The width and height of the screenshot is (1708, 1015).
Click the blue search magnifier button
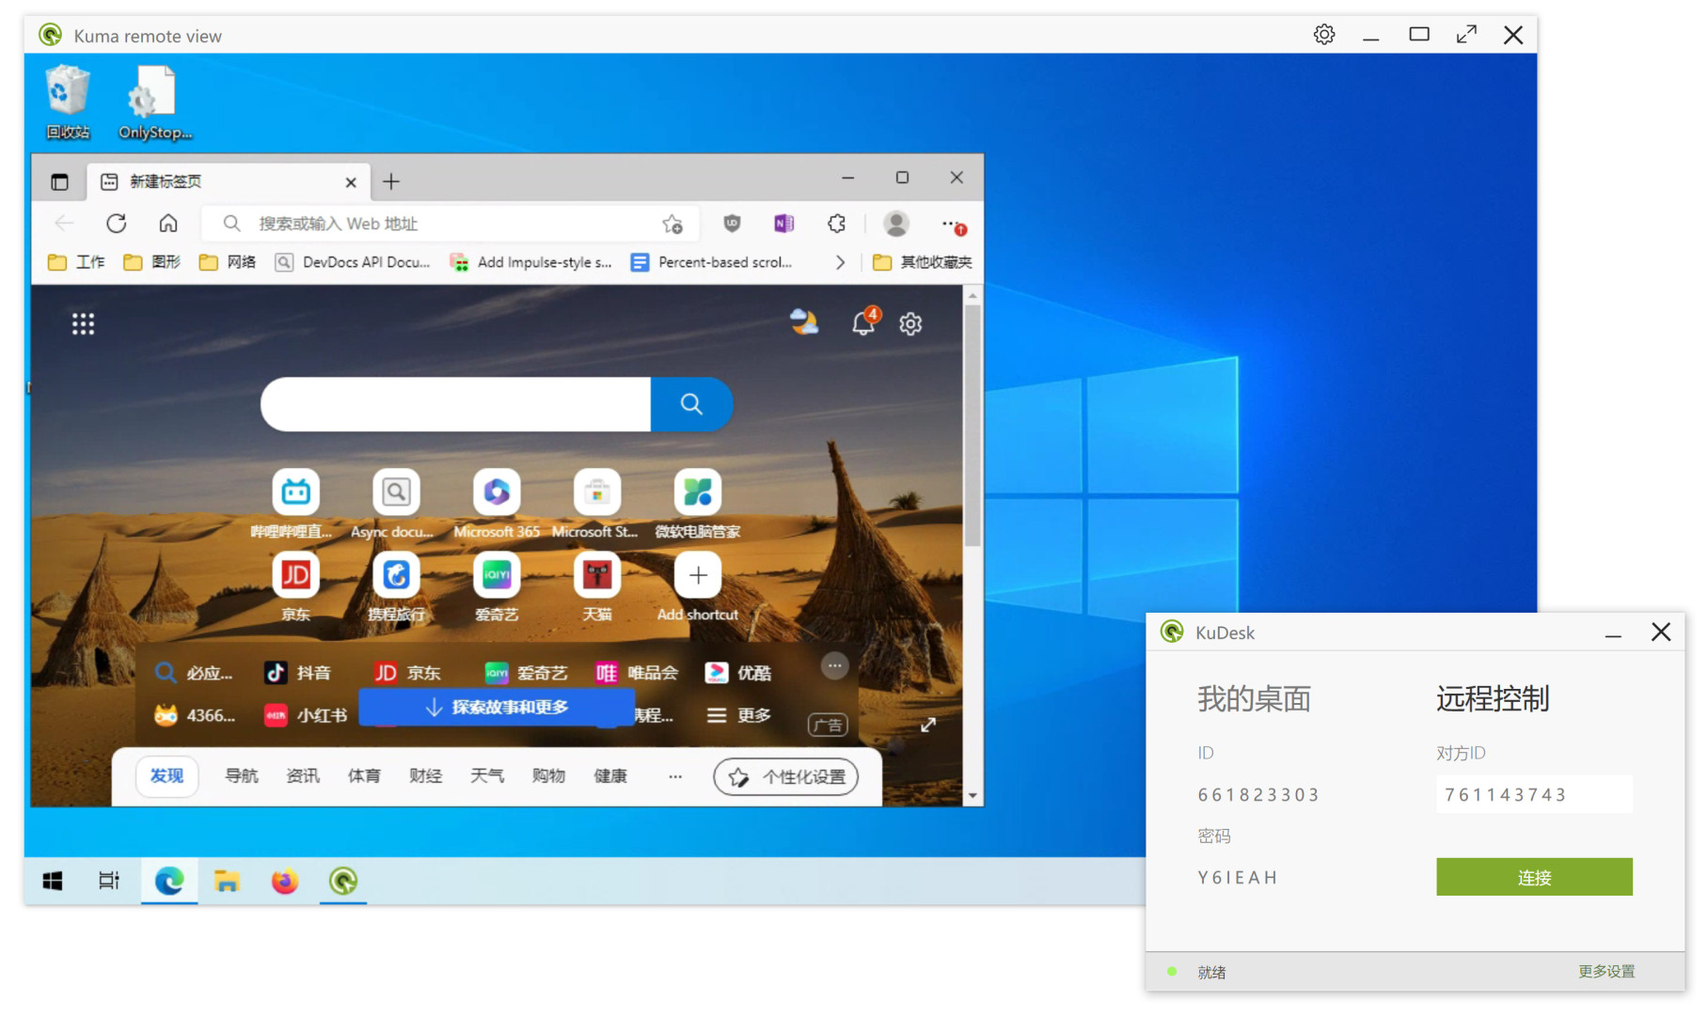click(691, 404)
